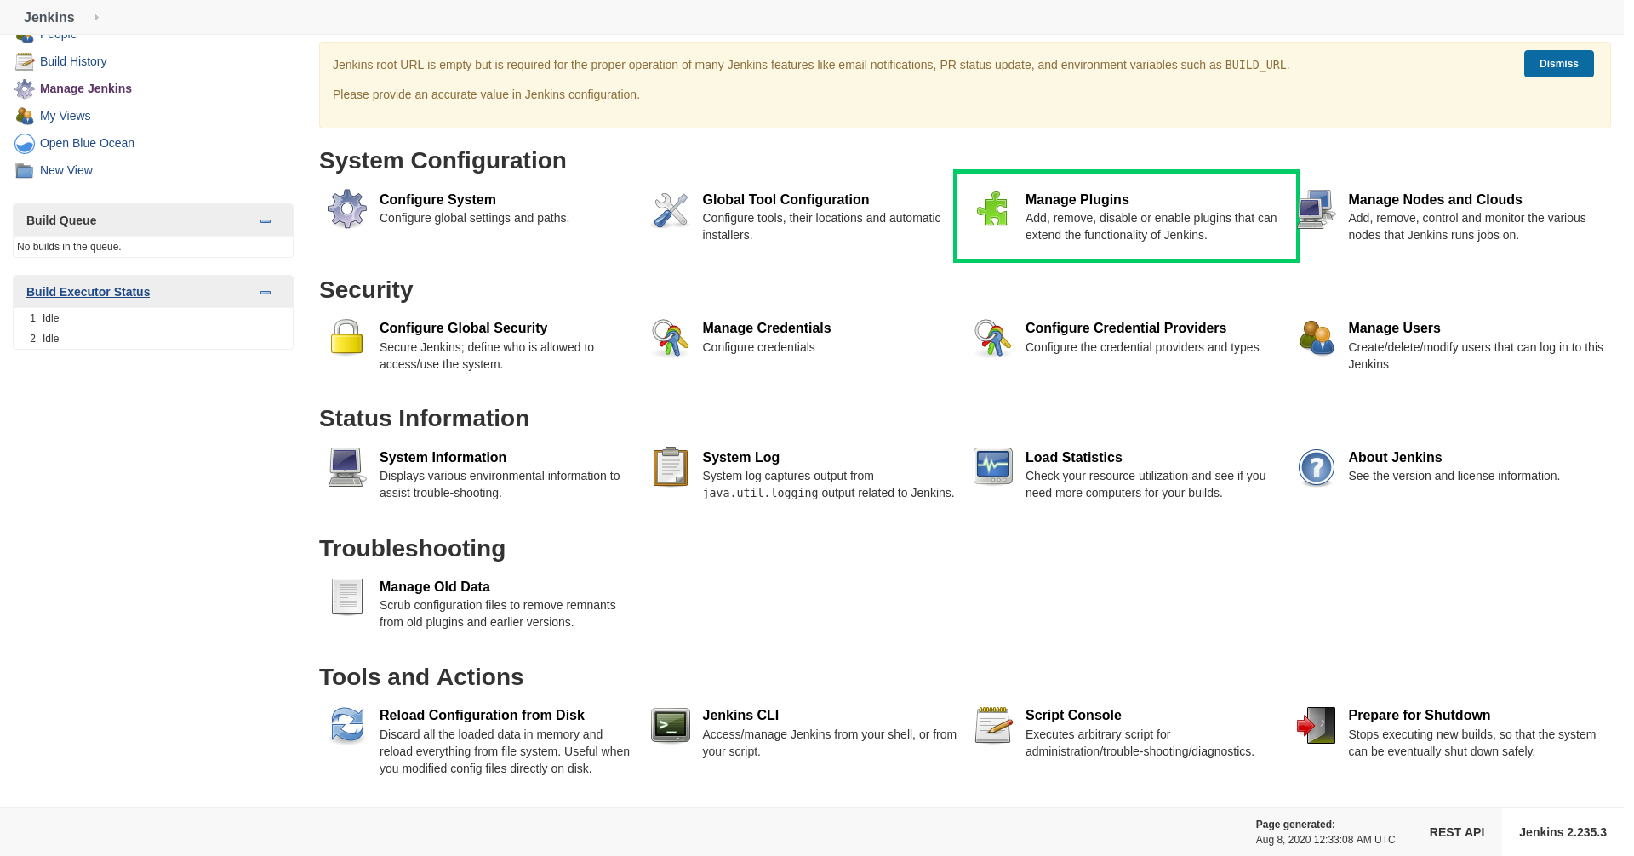
Task: Select Manage Jenkins in sidebar
Action: pos(86,88)
